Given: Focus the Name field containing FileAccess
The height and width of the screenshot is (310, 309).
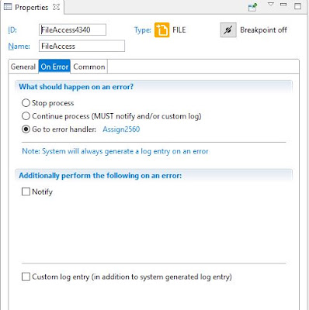Looking at the screenshot, I should 82,46.
